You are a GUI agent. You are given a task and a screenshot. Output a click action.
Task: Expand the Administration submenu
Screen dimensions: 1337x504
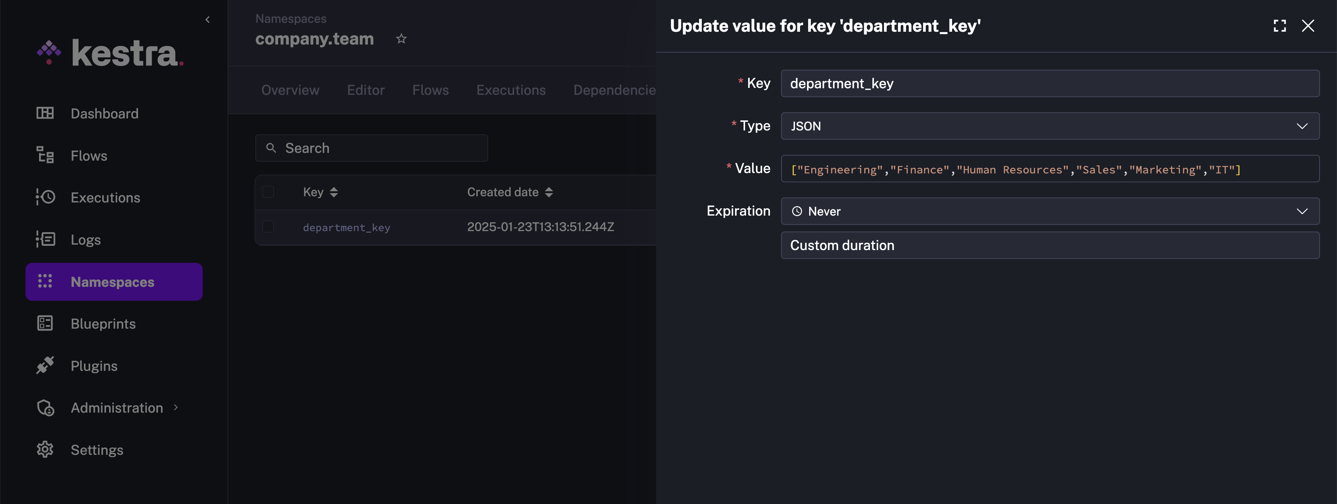[176, 408]
